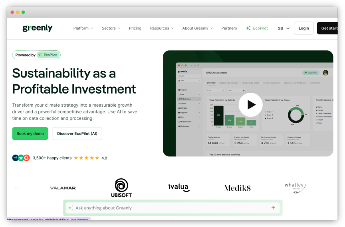Open the GB region selector
Viewport: 345px width, 227px height.
(x=284, y=28)
